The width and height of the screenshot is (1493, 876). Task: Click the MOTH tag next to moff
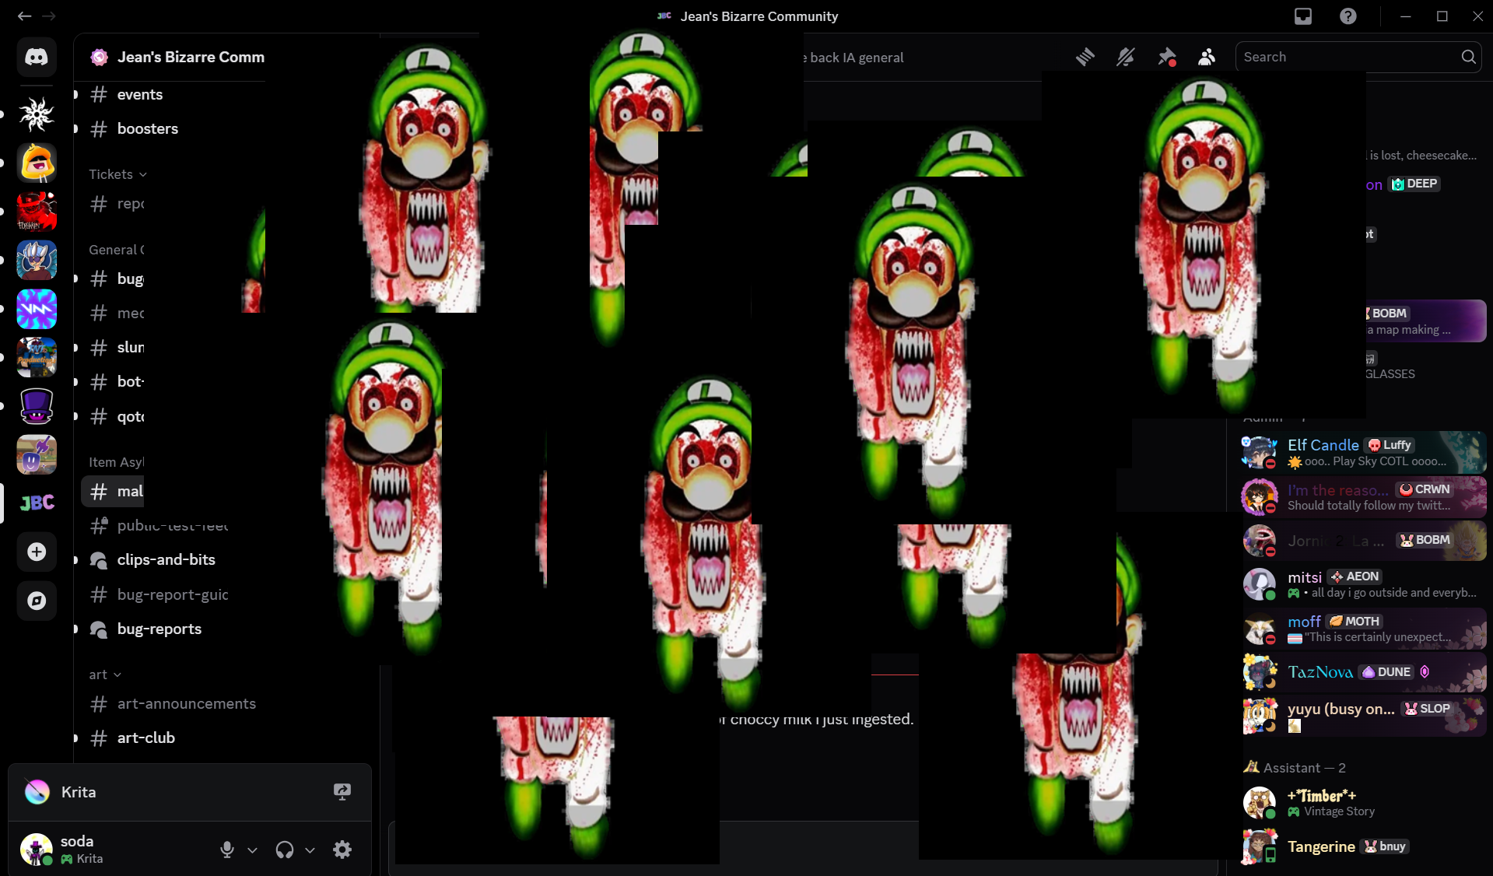tap(1355, 621)
